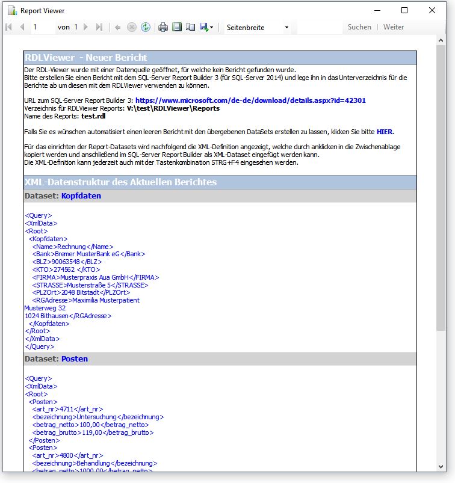Click the Weiter find-next button
Viewport: 455px width, 483px height.
tap(394, 27)
